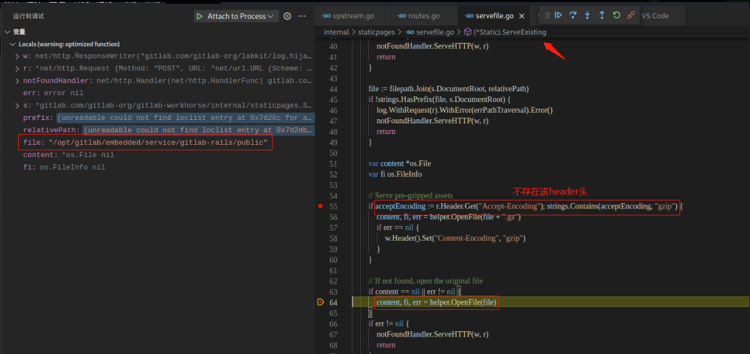750x354 pixels.
Task: Click the return statement on line 48
Action: point(386,131)
